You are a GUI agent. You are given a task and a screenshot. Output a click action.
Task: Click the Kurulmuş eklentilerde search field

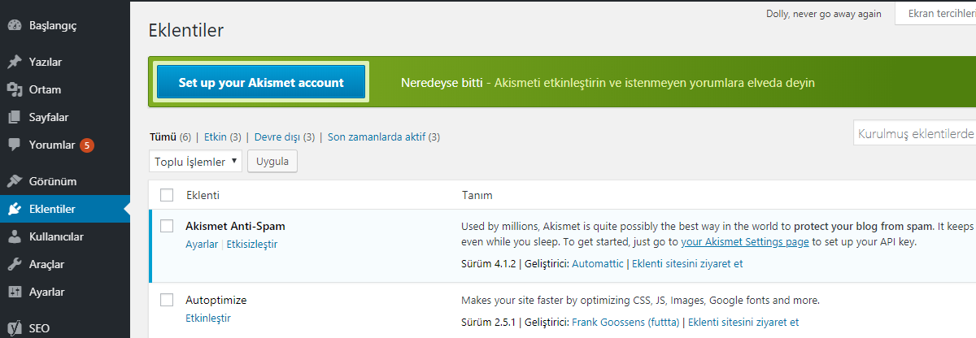914,134
